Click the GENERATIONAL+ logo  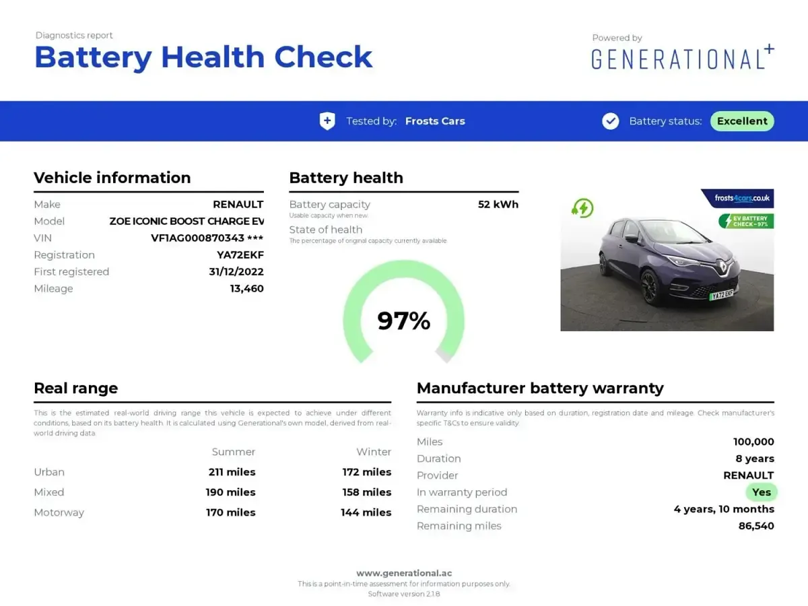(683, 59)
